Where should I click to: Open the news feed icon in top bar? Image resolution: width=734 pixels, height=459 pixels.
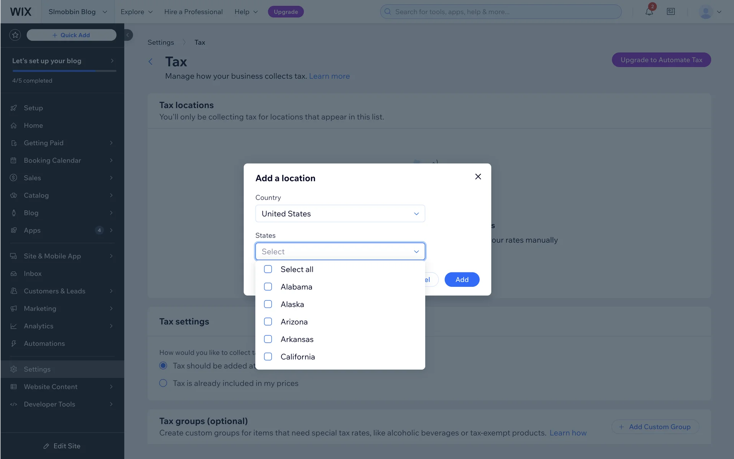[671, 12]
